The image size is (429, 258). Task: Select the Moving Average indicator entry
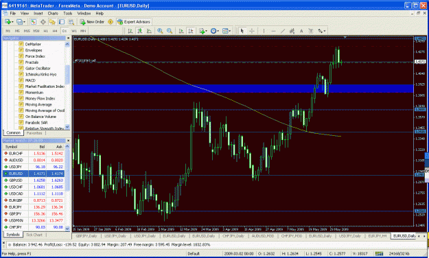(x=38, y=104)
